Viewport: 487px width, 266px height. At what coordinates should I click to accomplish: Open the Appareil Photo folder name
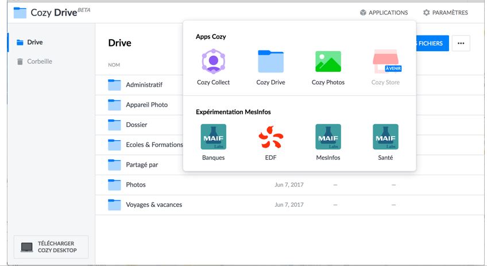click(x=146, y=105)
